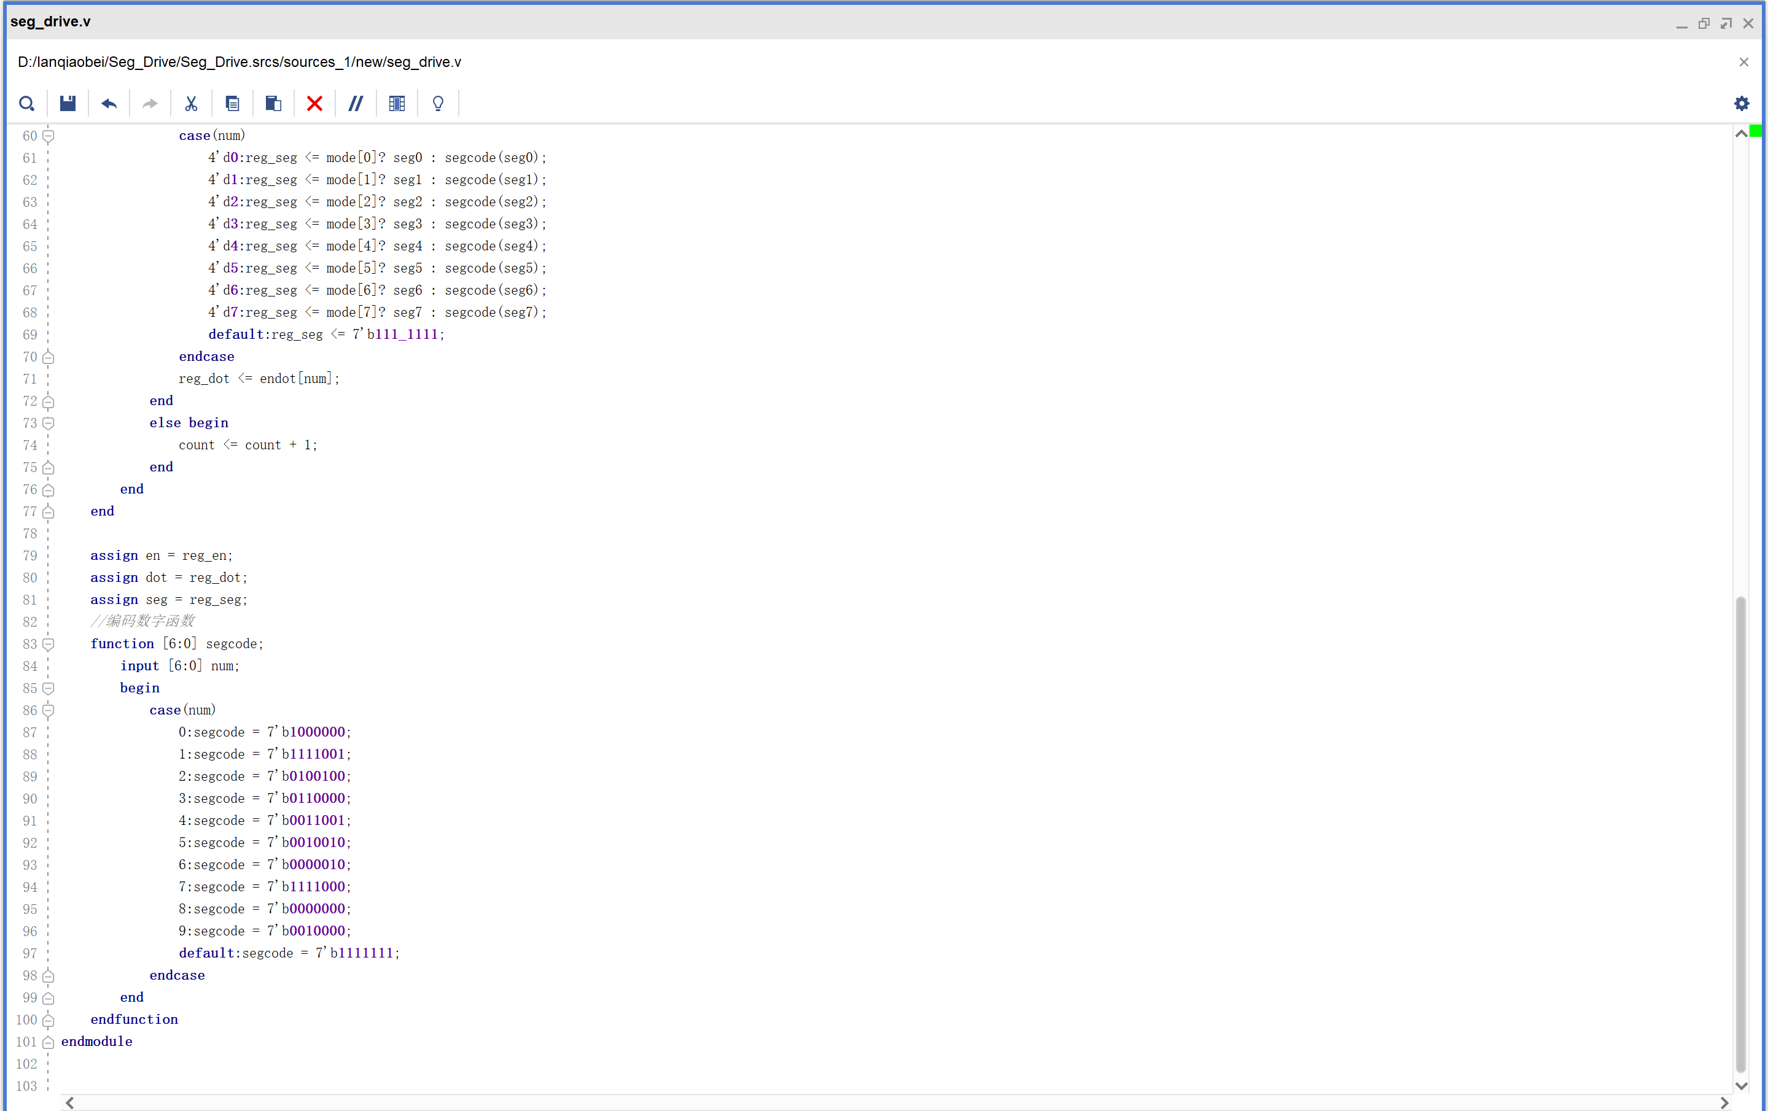The height and width of the screenshot is (1111, 1768).
Task: Click the Paste icon in editor toolbar
Action: (273, 104)
